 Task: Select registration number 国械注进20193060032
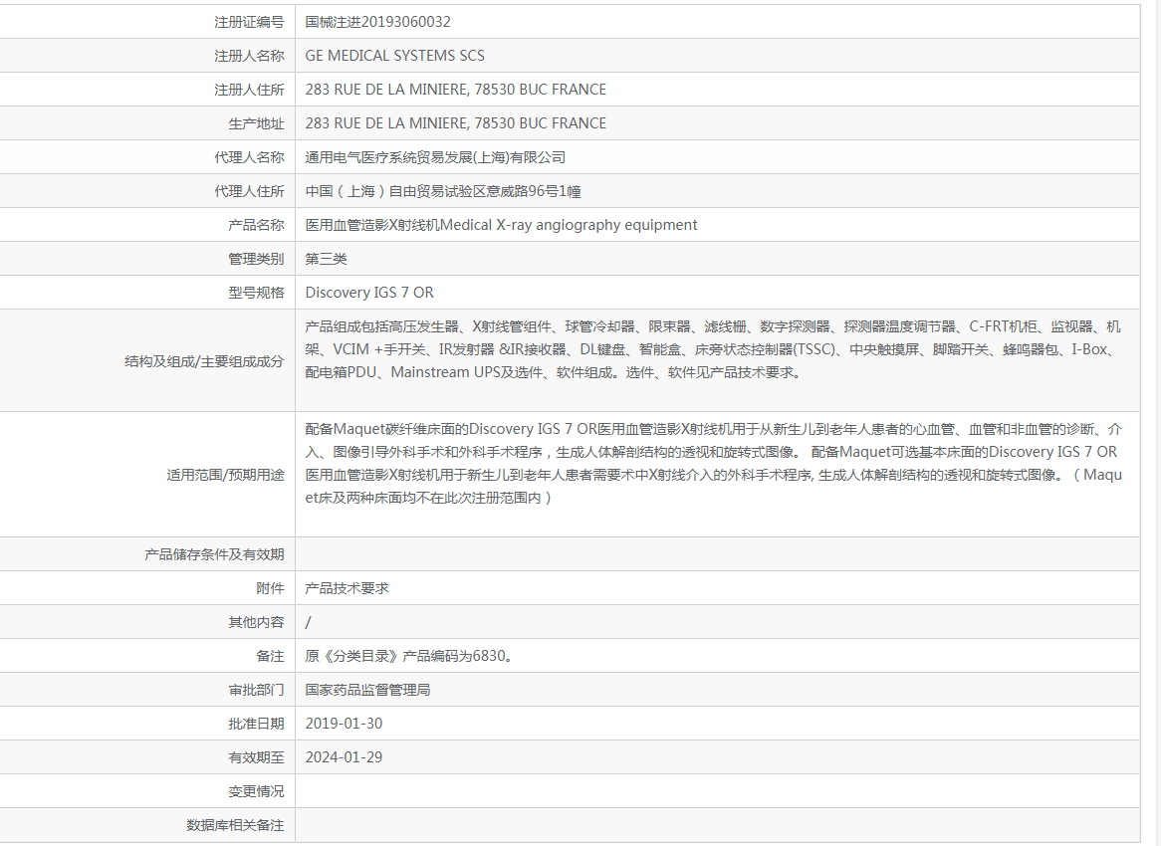pos(377,22)
